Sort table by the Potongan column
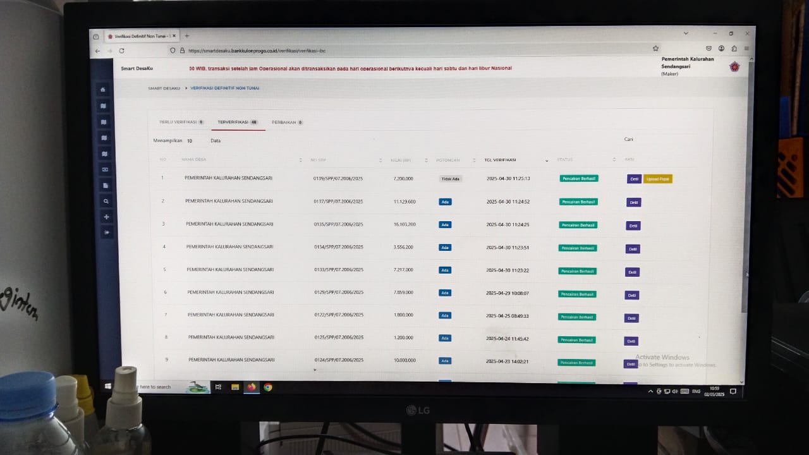Viewport: 809px width, 455px height. pyautogui.click(x=454, y=160)
